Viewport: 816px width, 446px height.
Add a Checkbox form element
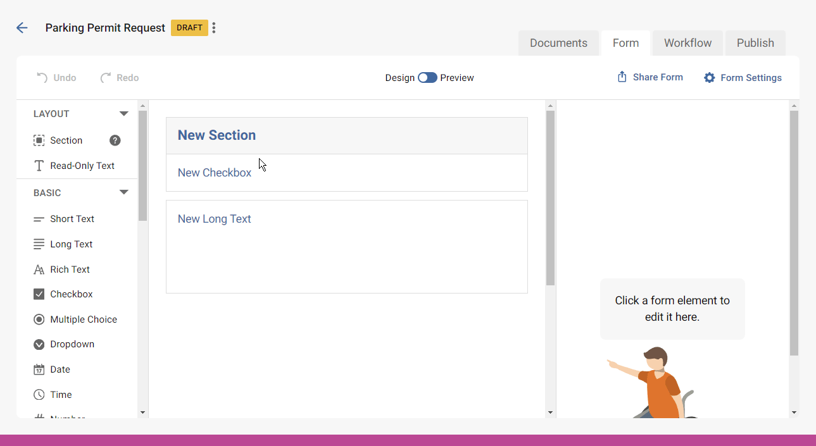pyautogui.click(x=71, y=294)
